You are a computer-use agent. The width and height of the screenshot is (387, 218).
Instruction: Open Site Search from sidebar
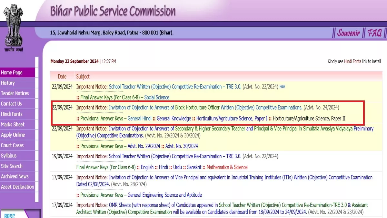(17, 166)
